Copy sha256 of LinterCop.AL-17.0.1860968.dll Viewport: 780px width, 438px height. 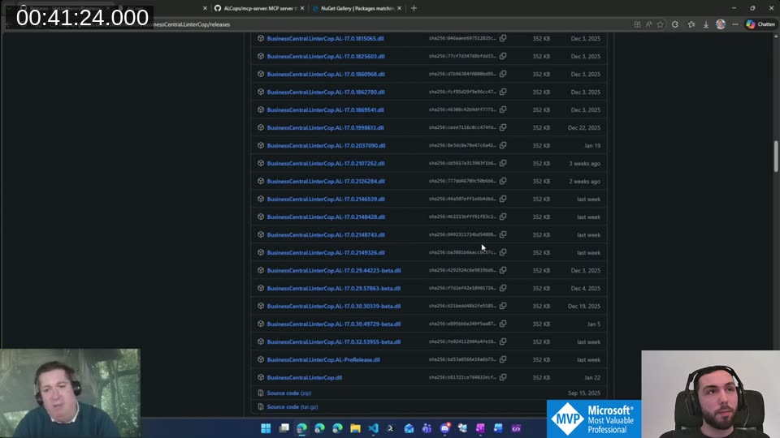503,74
